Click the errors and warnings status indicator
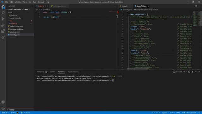Image resolution: width=202 pixels, height=114 pixels. click(x=5, y=113)
